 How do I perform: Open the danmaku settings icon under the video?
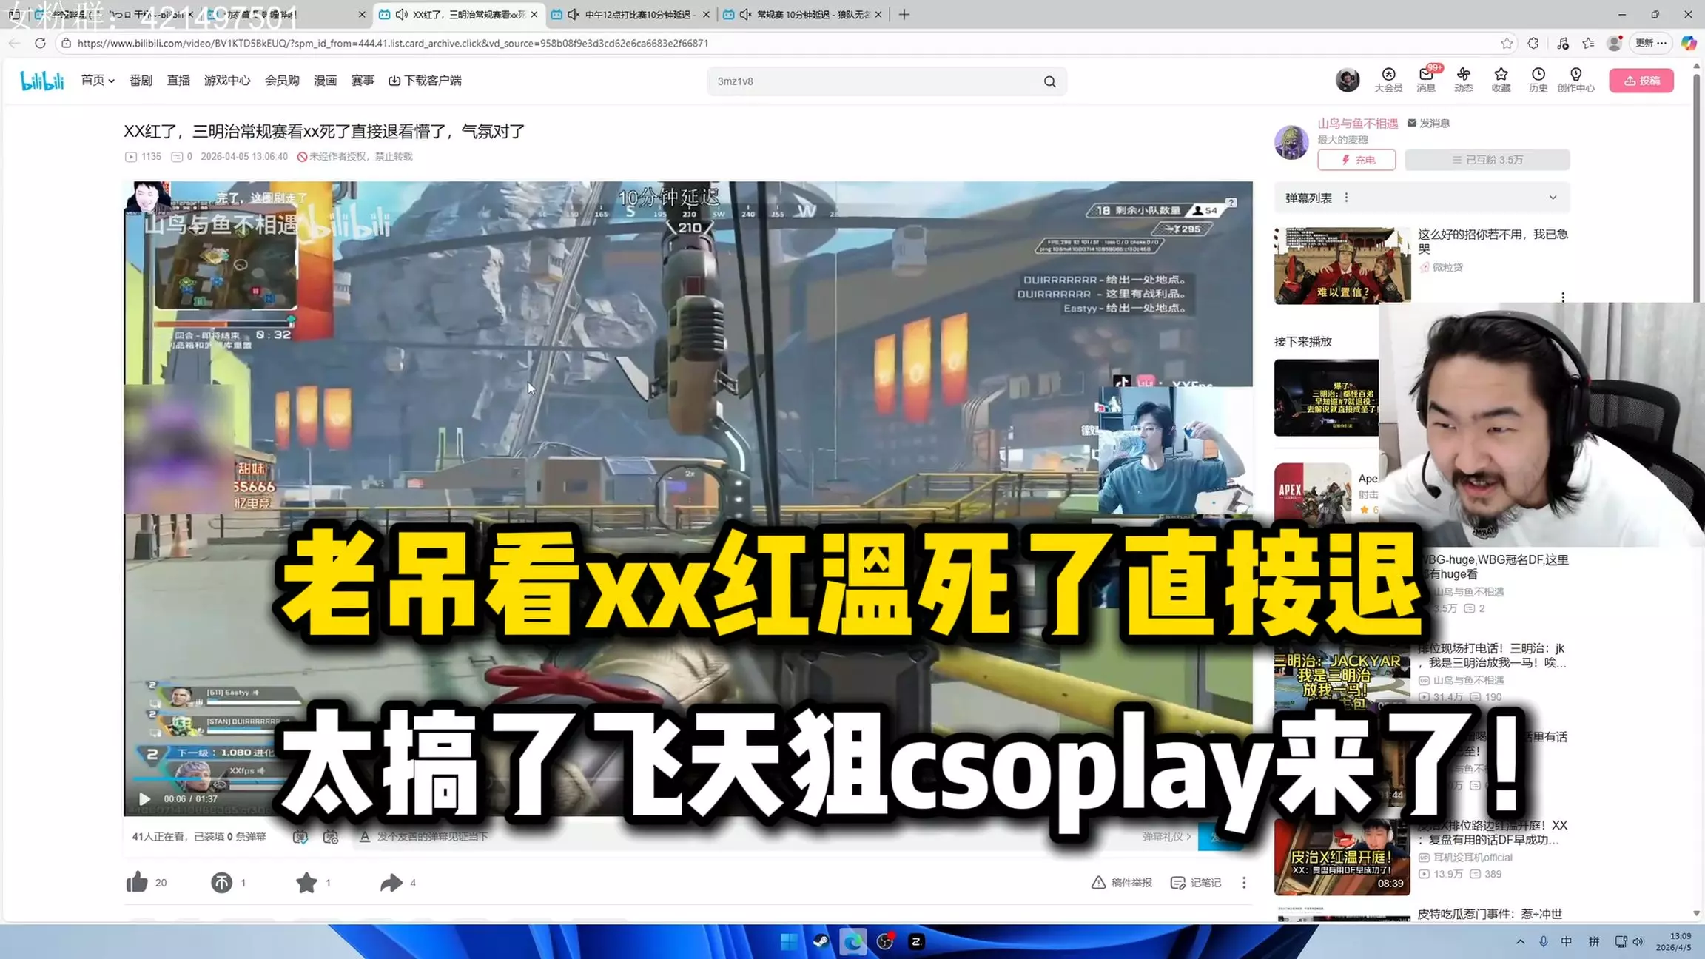point(331,837)
